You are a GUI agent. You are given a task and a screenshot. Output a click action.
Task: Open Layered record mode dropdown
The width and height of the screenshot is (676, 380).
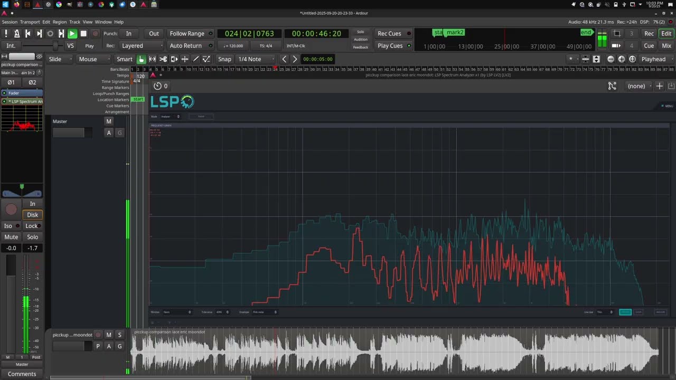coord(140,46)
